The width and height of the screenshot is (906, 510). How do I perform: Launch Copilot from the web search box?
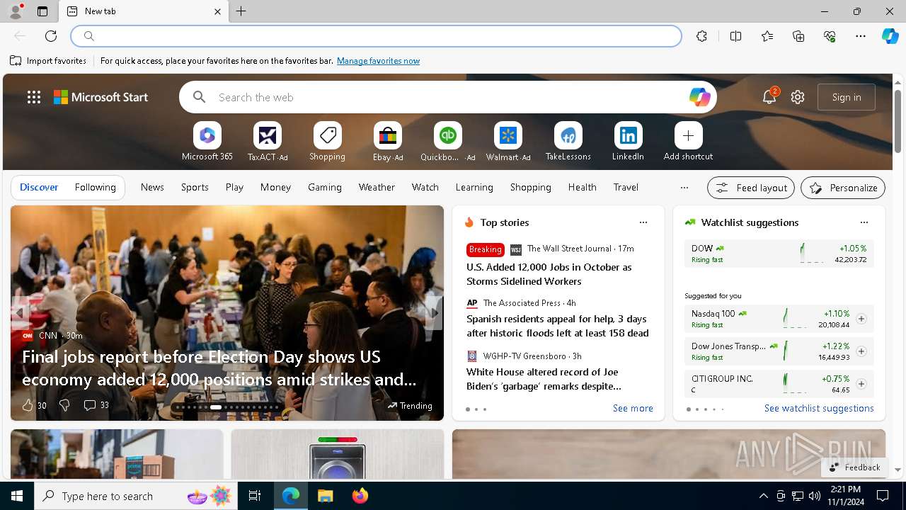[699, 97]
